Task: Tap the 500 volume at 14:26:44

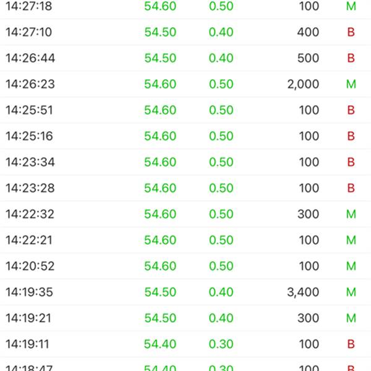Action: [x=308, y=58]
